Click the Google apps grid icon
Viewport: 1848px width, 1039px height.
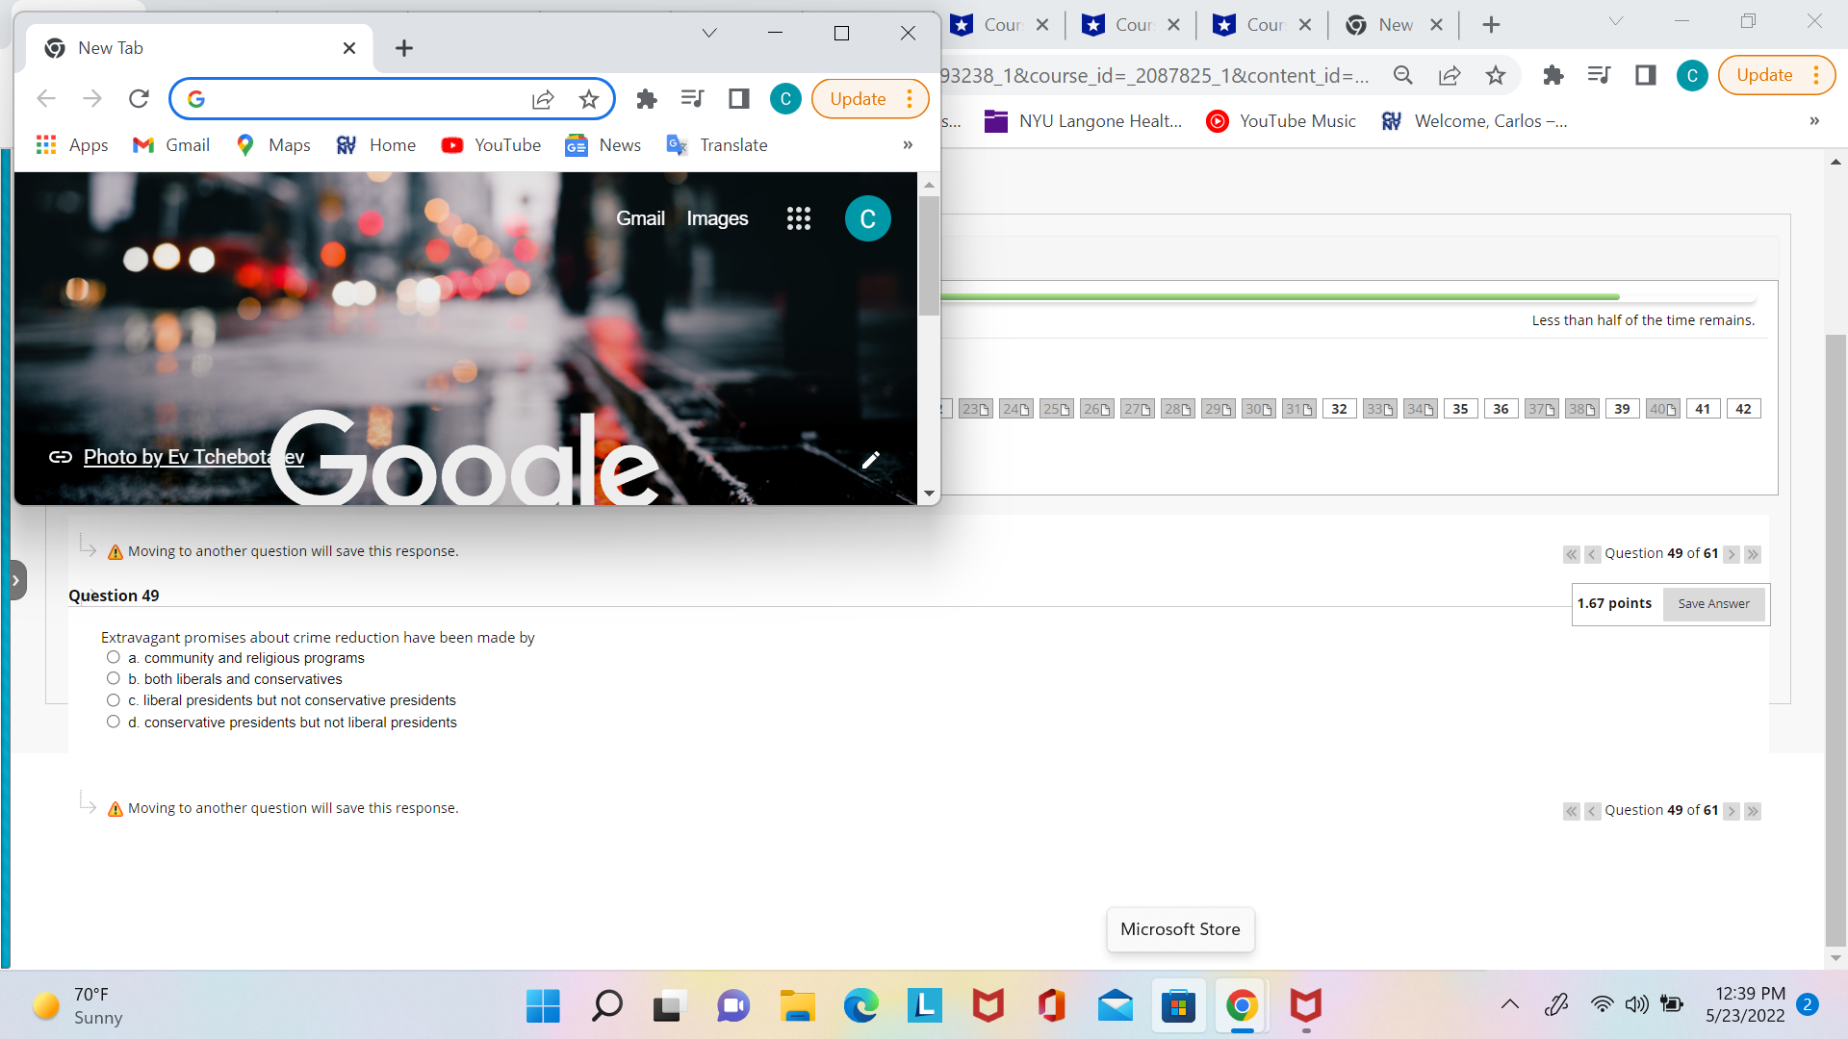click(798, 218)
